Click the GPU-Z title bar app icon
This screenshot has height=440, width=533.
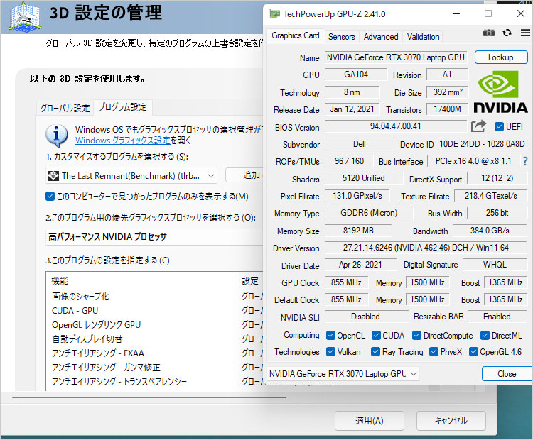[274, 14]
